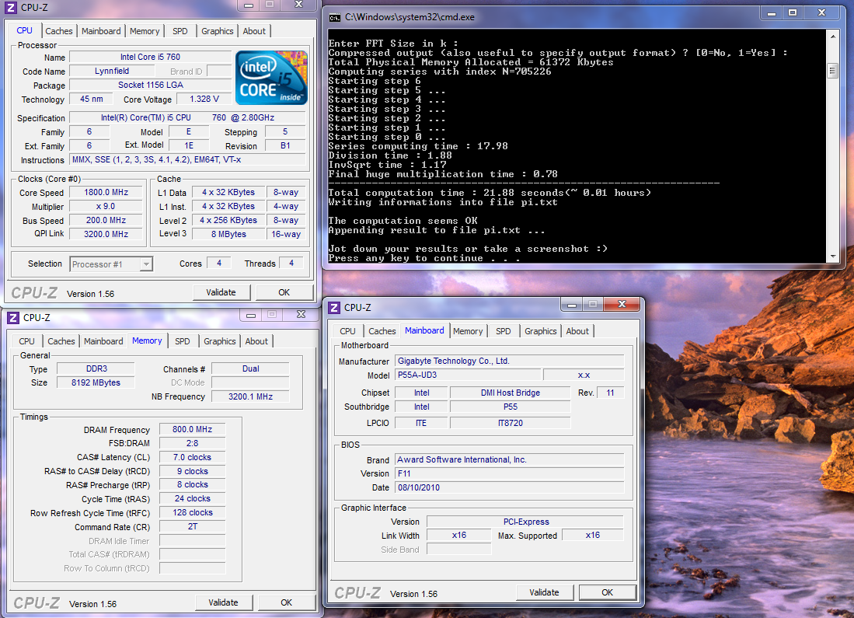Click the BIOS Date value '08/10/2010'
This screenshot has width=854, height=618.
click(509, 487)
